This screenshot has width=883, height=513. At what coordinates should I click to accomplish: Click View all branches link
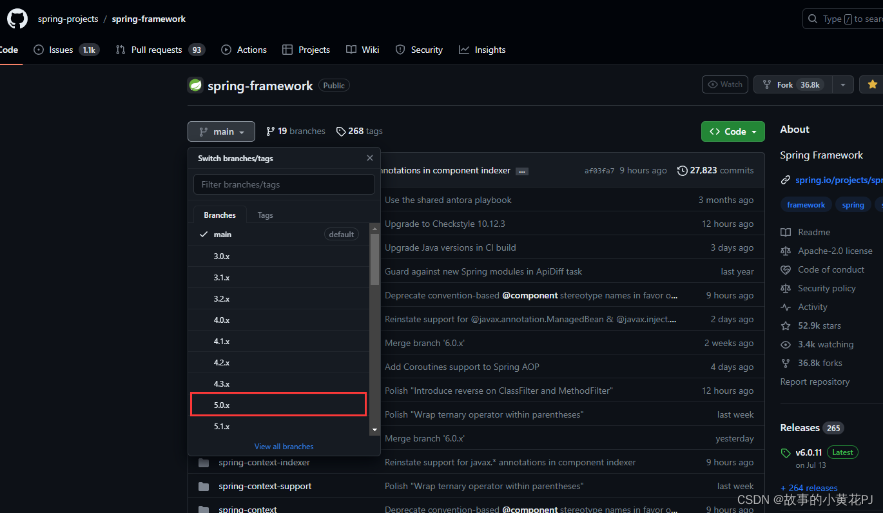point(284,446)
